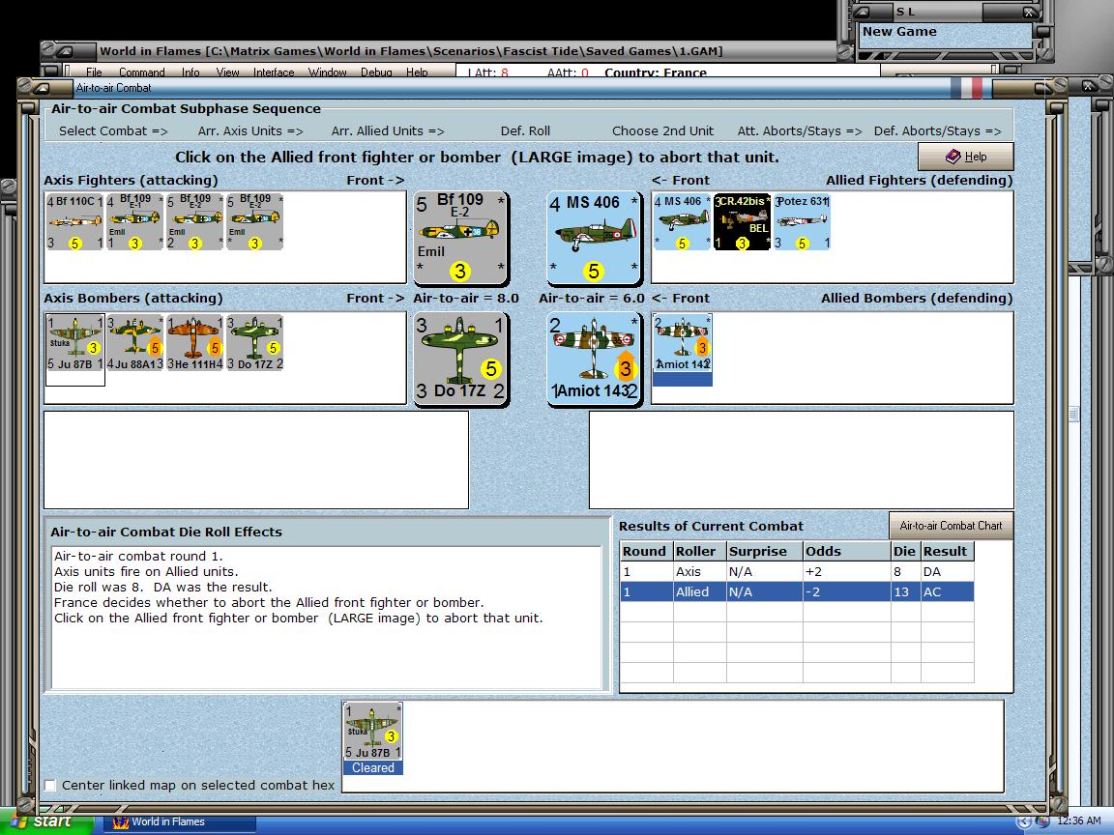The image size is (1114, 835).
Task: Click the New Game label in SL window
Action: [x=899, y=32]
